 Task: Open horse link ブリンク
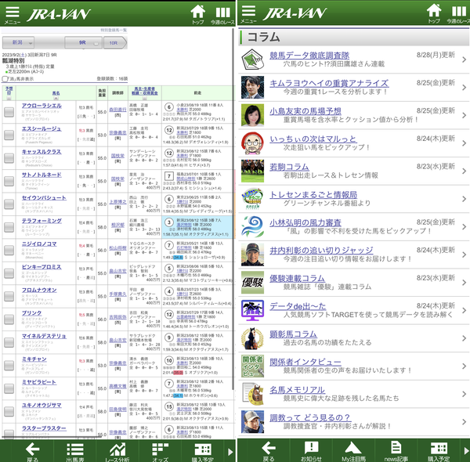point(31,312)
